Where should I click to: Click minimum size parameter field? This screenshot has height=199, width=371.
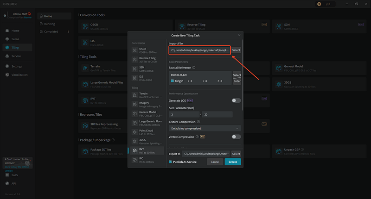[x=184, y=114]
